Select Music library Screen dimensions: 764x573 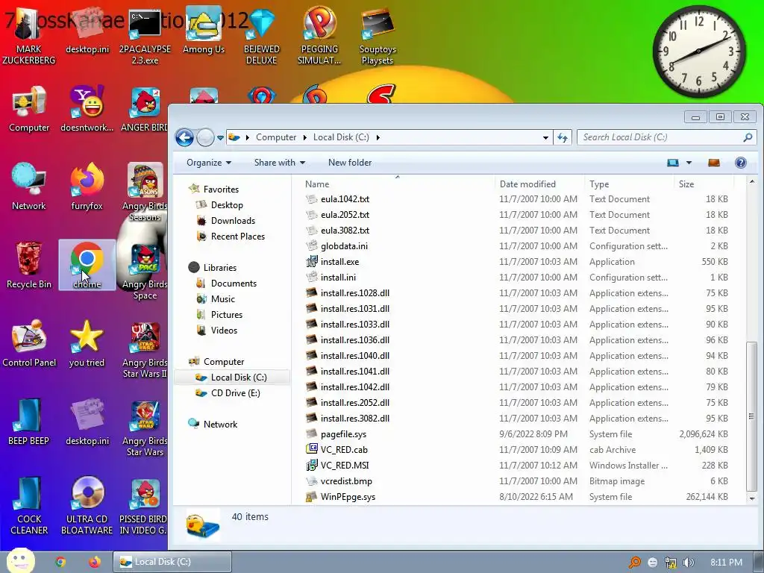(x=222, y=299)
